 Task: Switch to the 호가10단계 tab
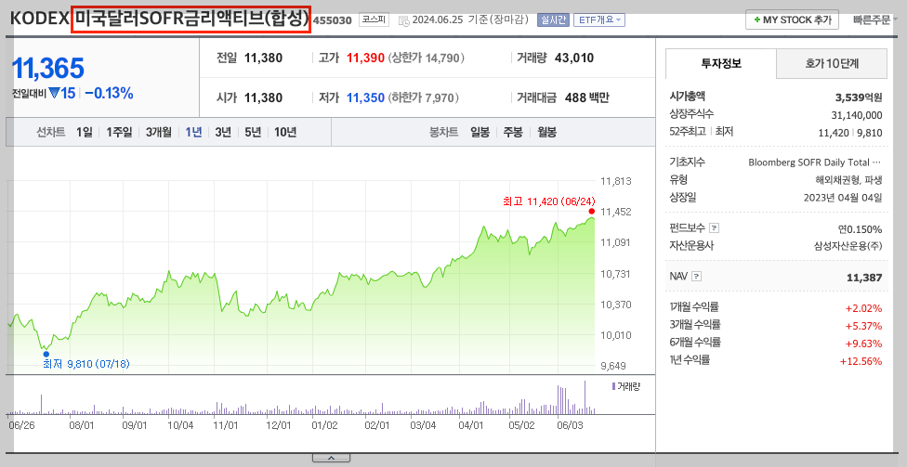[x=831, y=63]
